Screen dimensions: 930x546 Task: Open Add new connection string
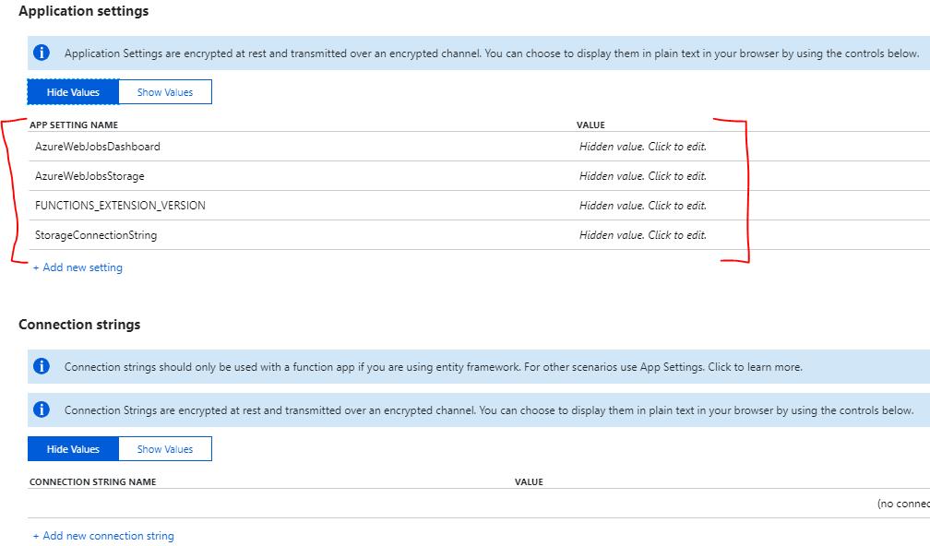pyautogui.click(x=103, y=535)
